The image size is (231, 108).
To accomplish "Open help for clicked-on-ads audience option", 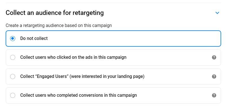I will [214, 57].
